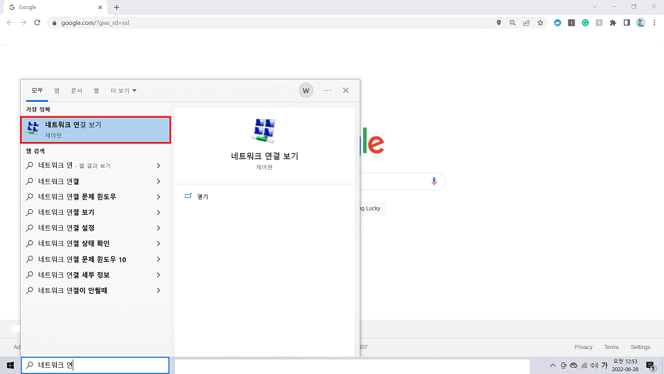Select the 모두 tab

37,90
